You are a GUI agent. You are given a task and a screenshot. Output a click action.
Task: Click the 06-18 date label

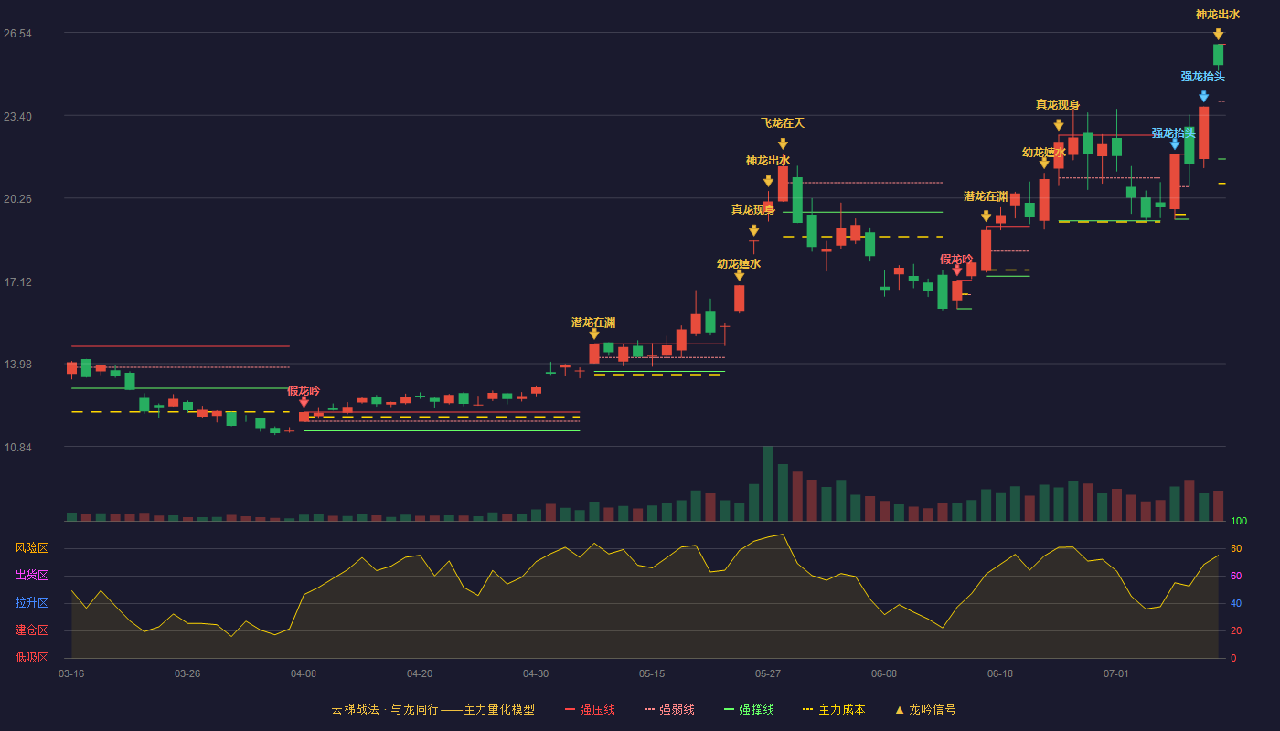(1000, 673)
